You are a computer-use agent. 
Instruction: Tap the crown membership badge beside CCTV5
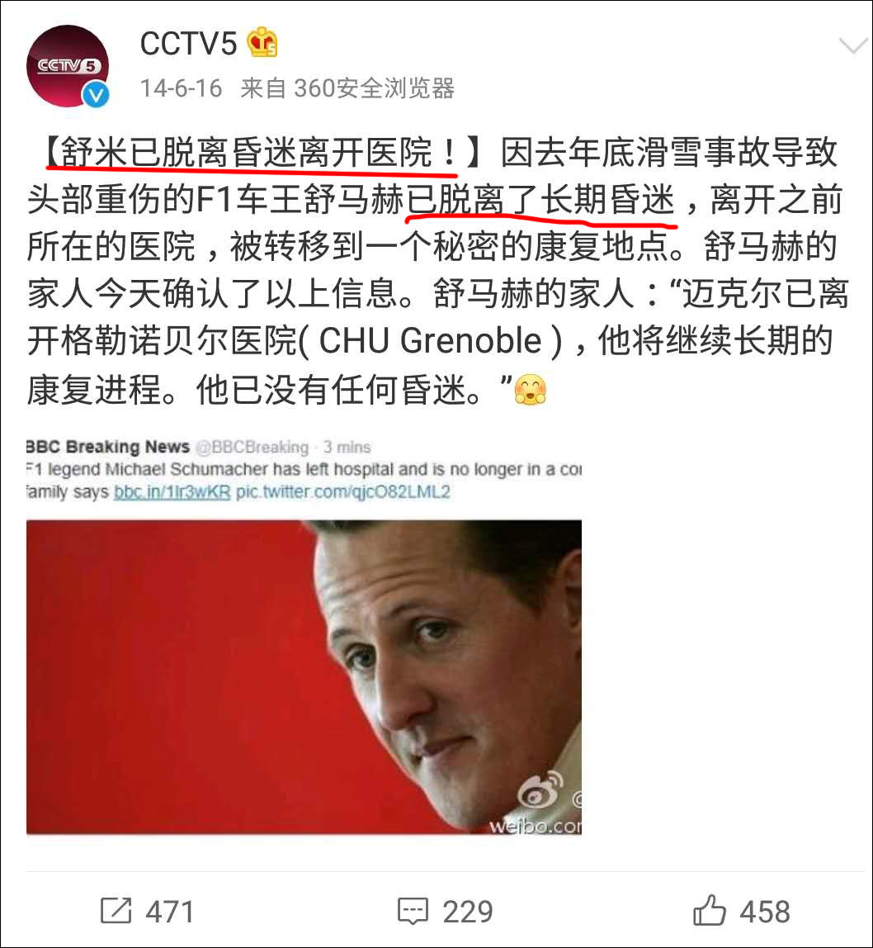click(x=262, y=42)
